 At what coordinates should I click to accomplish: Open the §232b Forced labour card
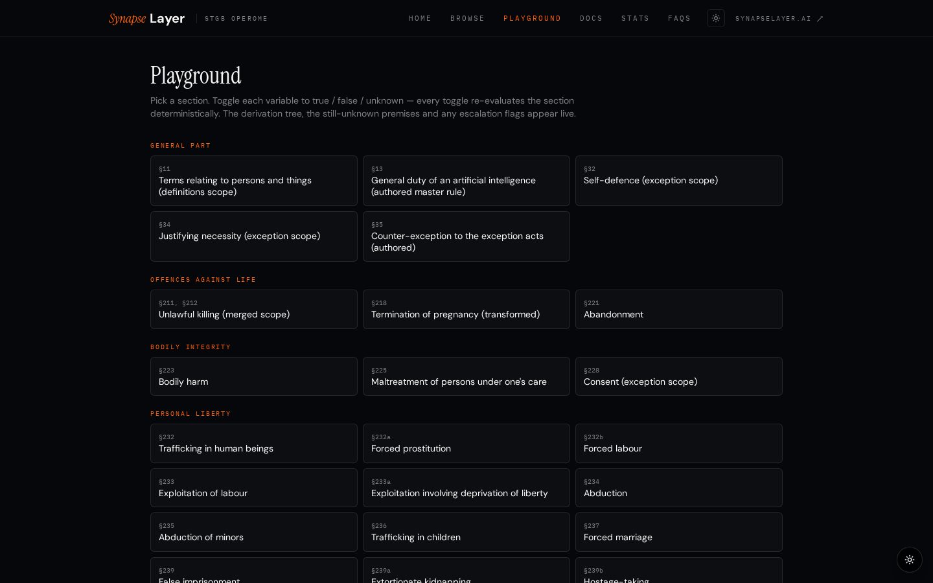pyautogui.click(x=679, y=444)
